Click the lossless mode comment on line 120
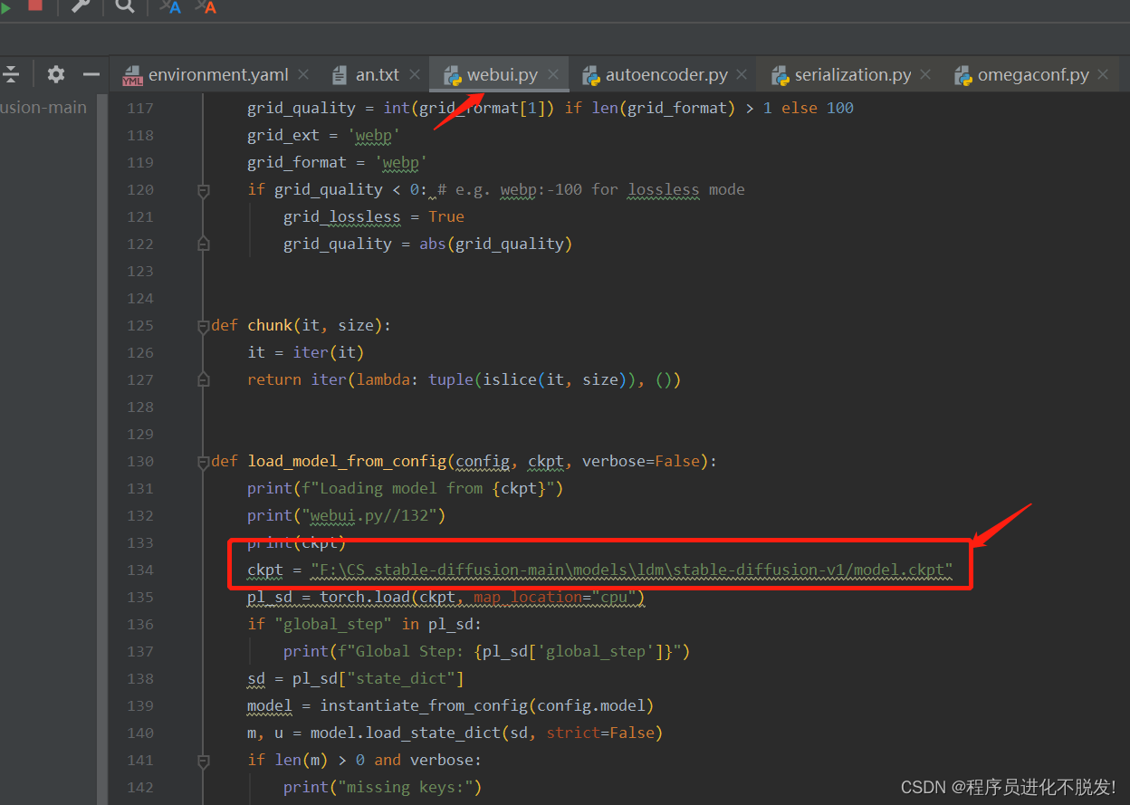Screen dimensions: 1130x805 591,189
